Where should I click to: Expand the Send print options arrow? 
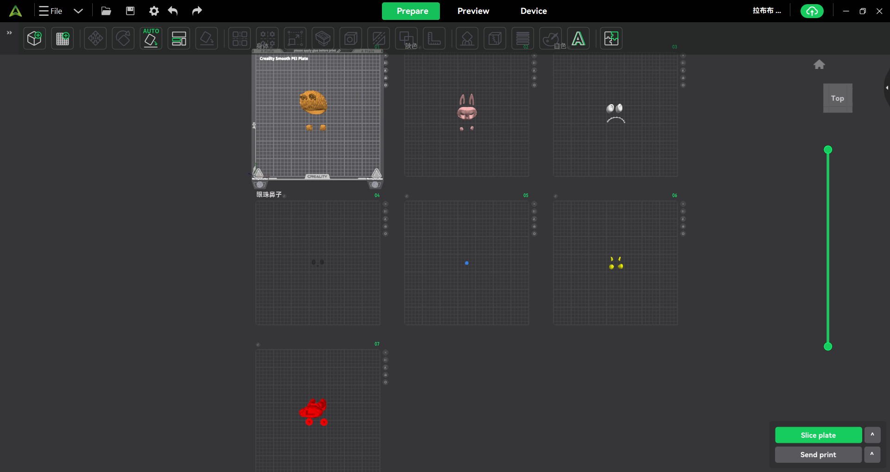(x=872, y=454)
